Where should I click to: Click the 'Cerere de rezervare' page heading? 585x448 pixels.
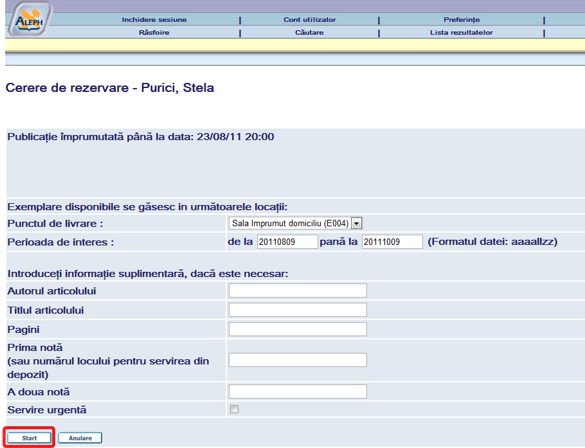(110, 88)
